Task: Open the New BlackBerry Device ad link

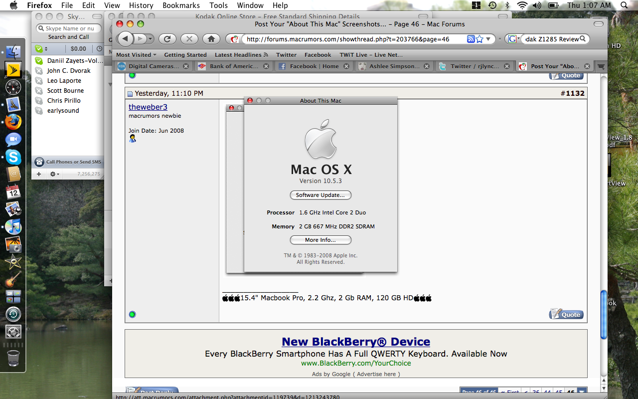Action: coord(356,342)
